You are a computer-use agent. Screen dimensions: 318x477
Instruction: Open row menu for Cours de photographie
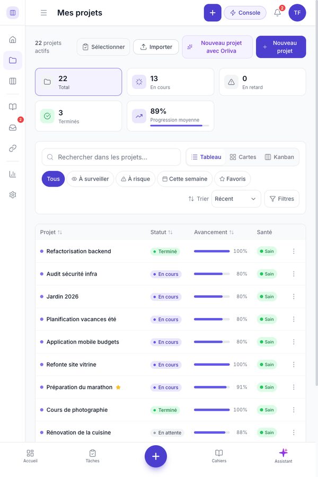pos(294,410)
